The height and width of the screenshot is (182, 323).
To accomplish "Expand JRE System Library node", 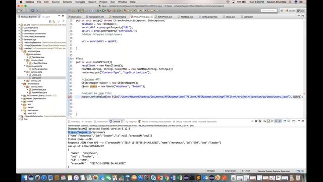I will point(22,96).
